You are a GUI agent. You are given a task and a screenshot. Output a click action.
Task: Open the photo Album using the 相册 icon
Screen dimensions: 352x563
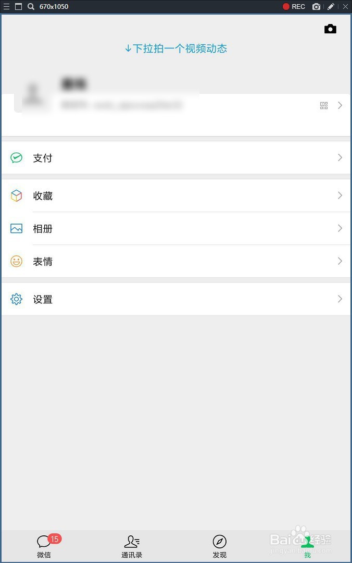[x=16, y=228]
